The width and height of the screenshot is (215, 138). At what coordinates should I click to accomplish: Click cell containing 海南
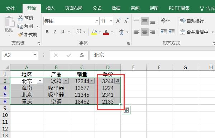27,88
